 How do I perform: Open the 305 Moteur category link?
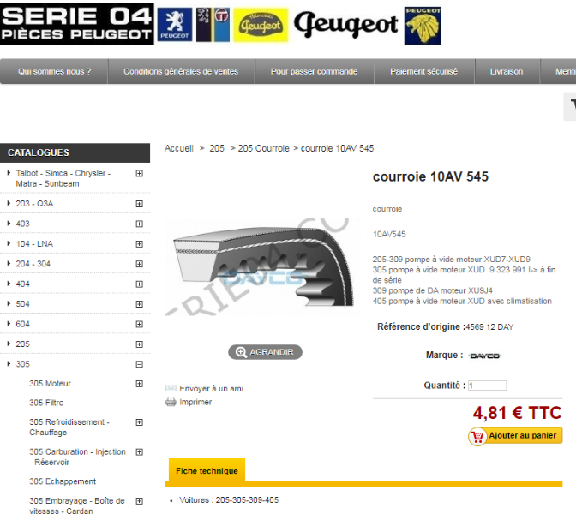(x=50, y=384)
